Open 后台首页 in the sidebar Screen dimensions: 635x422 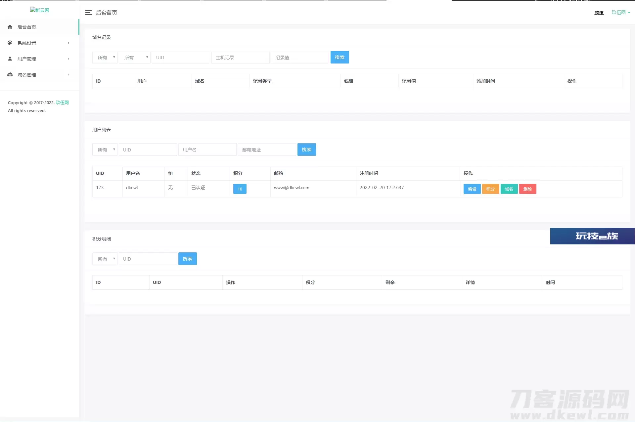tap(40, 27)
